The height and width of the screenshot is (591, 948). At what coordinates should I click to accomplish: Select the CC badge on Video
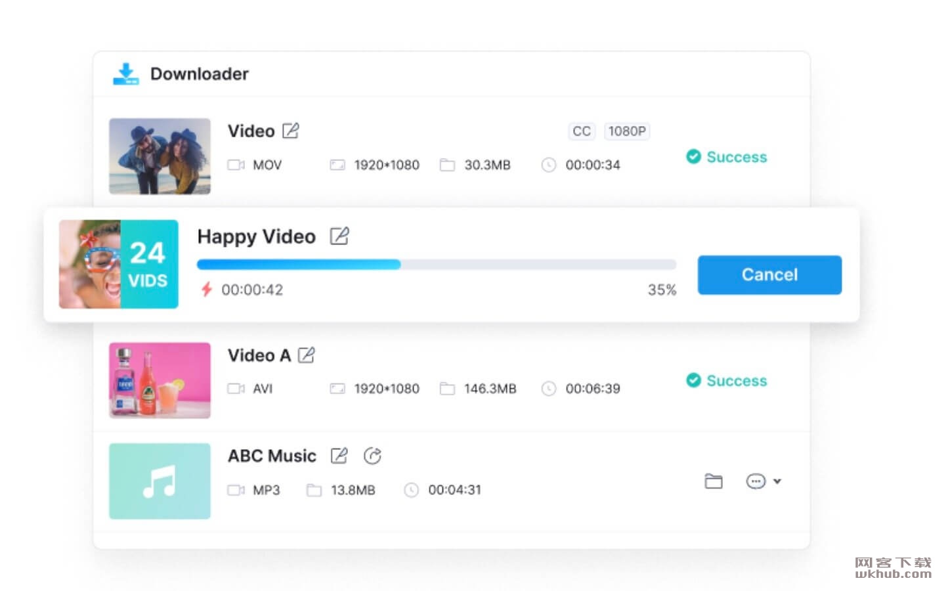[582, 131]
